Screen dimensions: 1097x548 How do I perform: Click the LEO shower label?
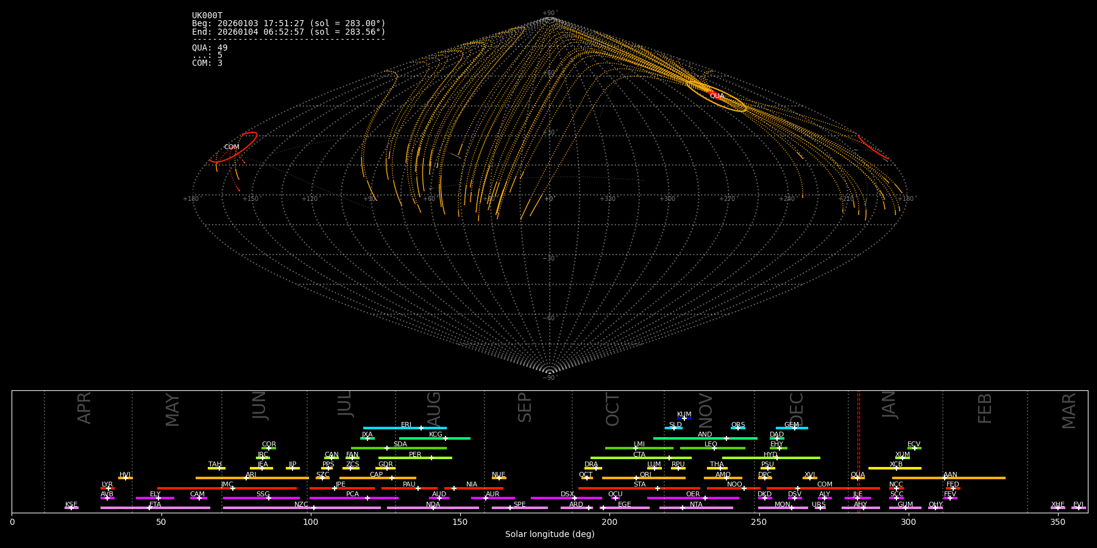(x=711, y=444)
